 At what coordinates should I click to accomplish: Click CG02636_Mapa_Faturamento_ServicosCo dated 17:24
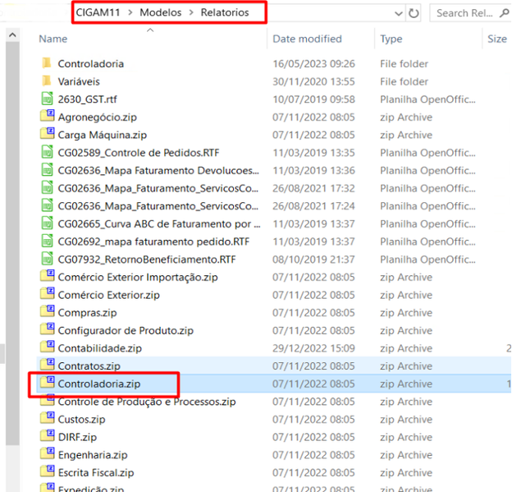pos(158,206)
